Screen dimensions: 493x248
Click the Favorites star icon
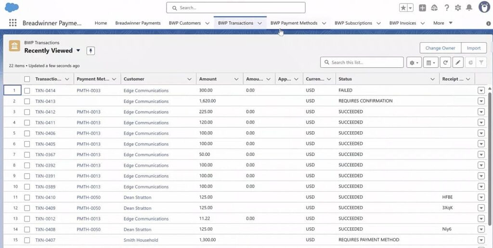click(x=403, y=8)
